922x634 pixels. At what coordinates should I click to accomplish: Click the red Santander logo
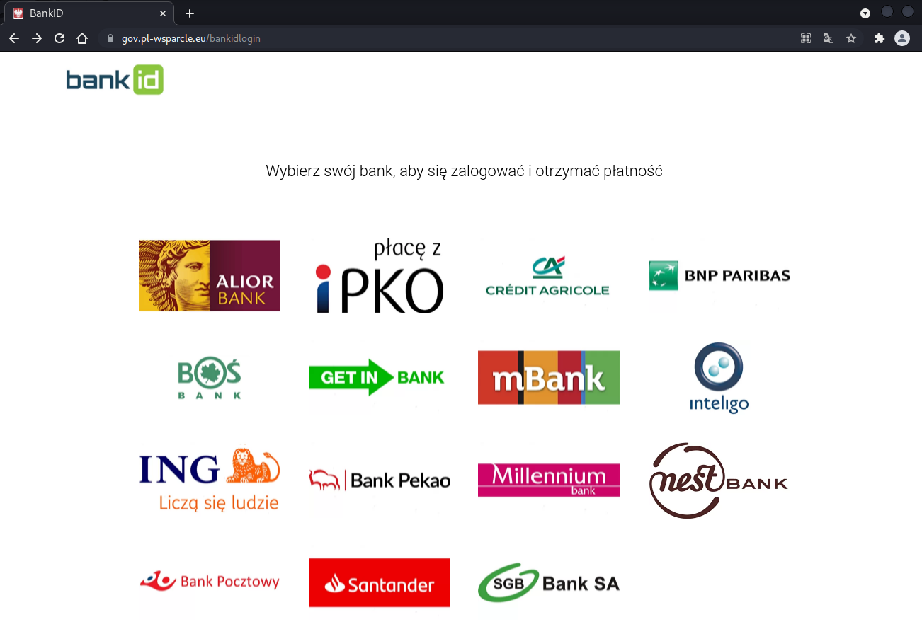click(380, 583)
